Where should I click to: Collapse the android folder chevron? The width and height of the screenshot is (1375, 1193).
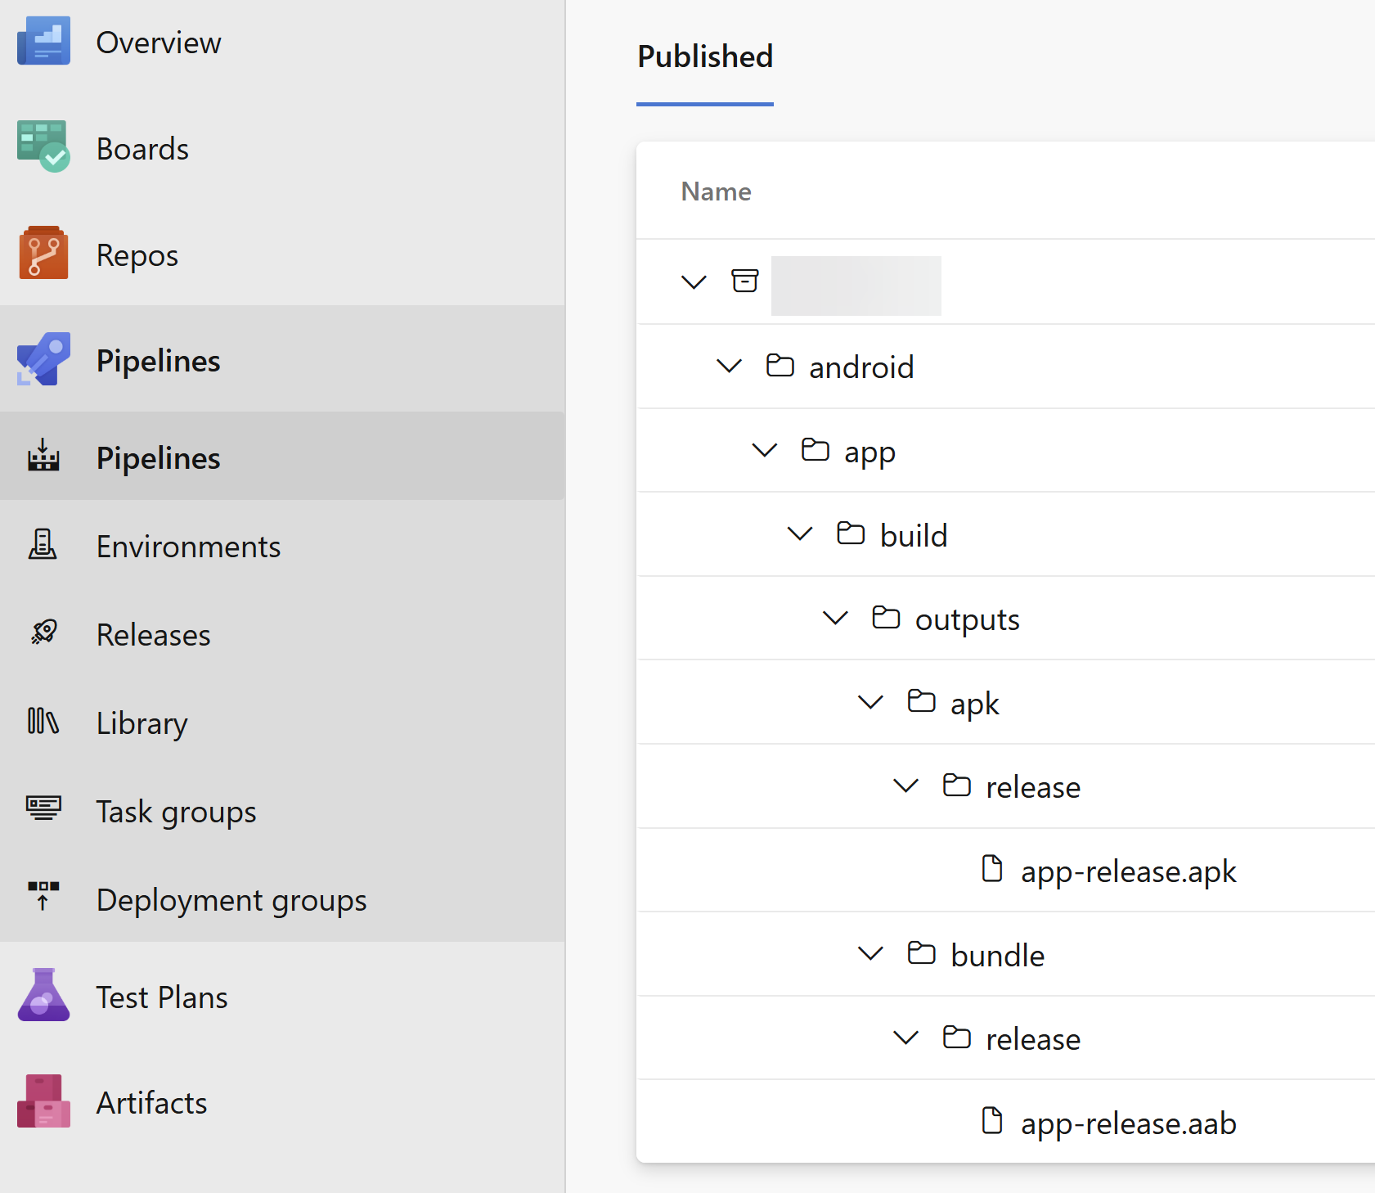(729, 366)
